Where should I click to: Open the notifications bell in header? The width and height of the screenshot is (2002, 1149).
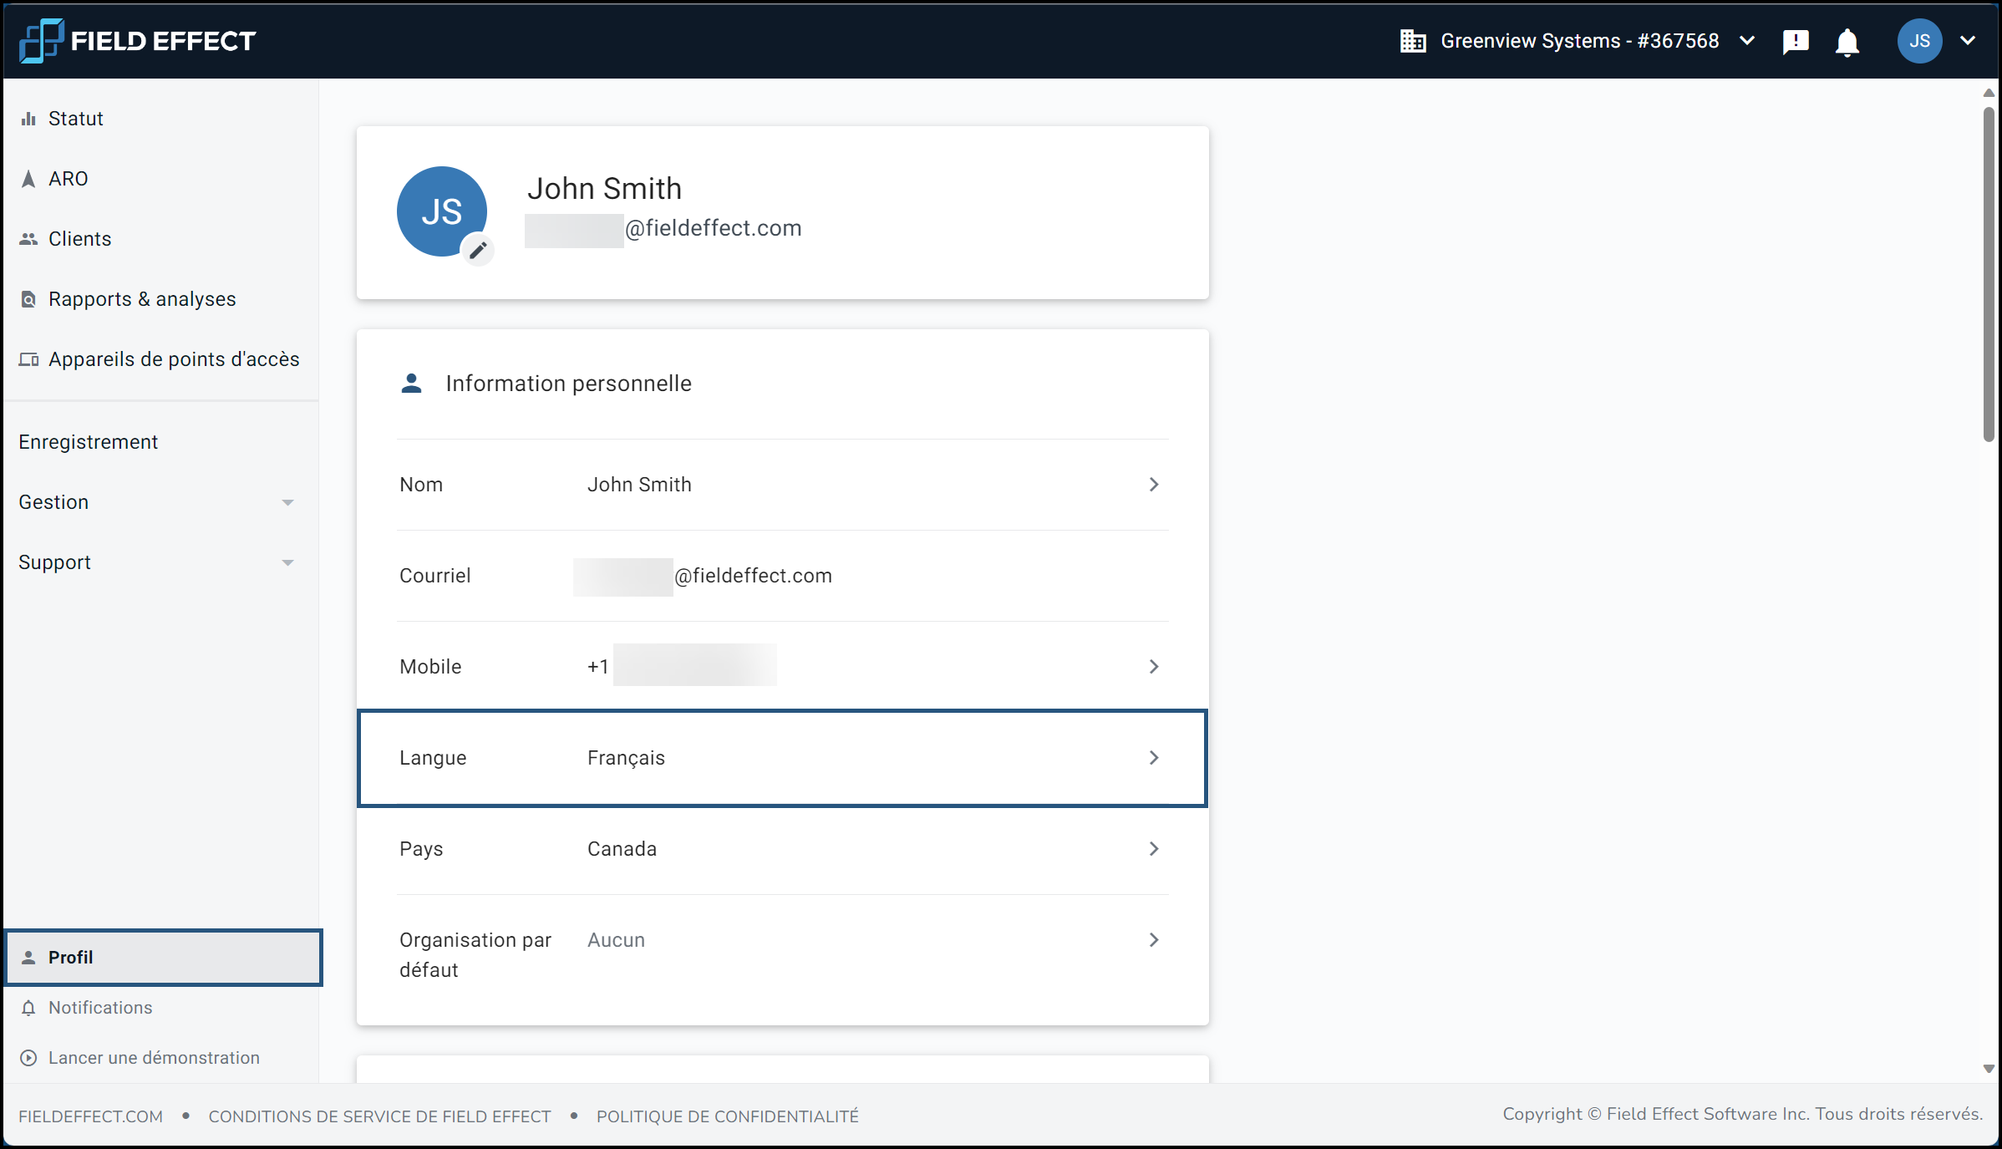coord(1847,42)
